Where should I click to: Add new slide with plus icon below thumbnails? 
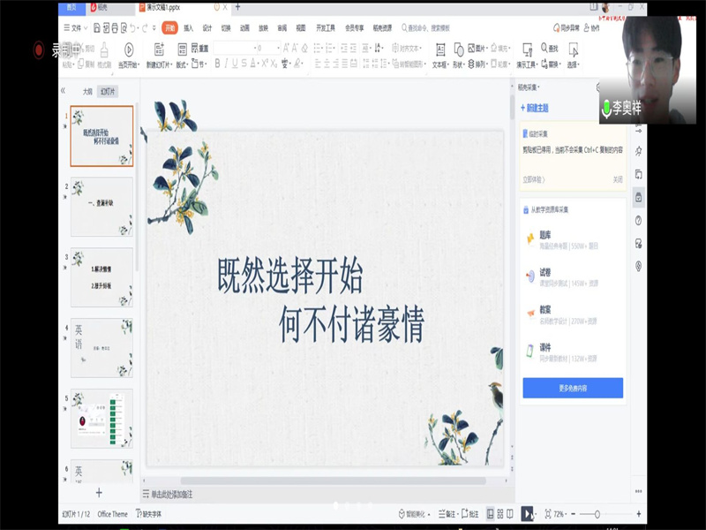99,492
